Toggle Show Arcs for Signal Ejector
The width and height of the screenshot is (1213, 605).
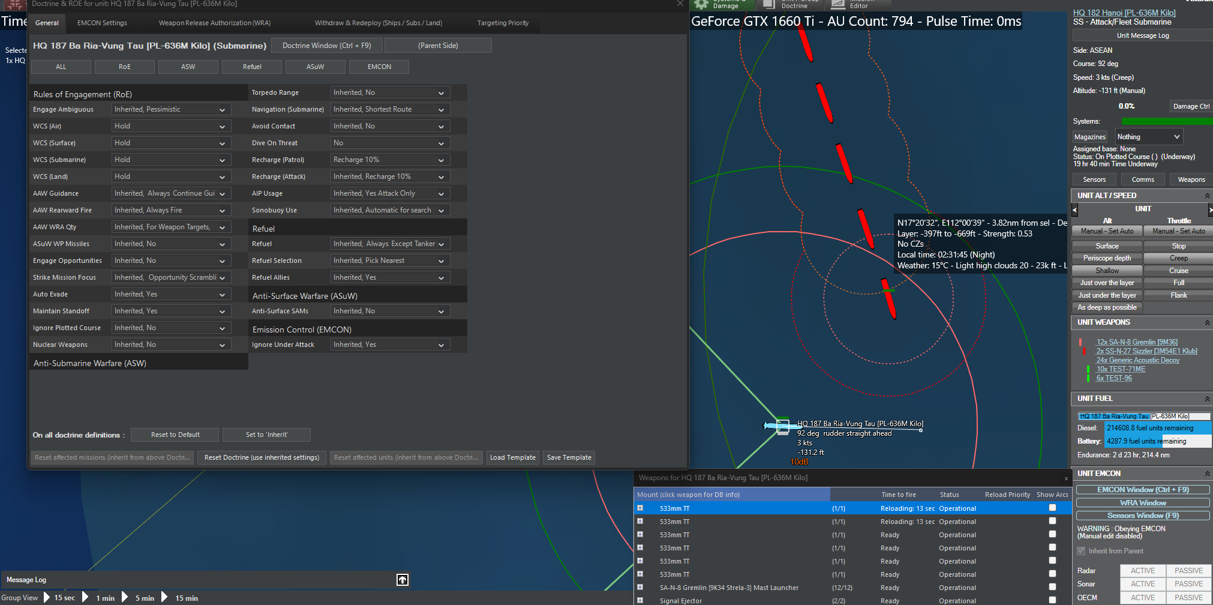(x=1052, y=600)
